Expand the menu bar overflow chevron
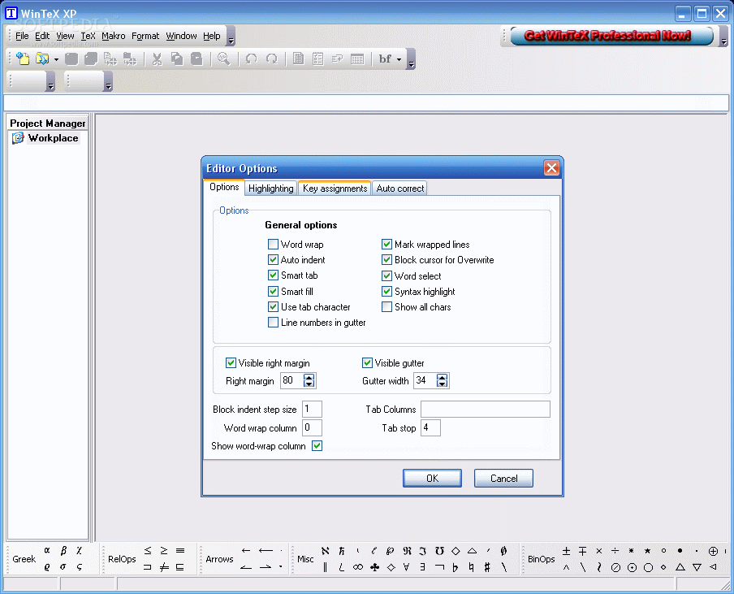 [x=231, y=36]
